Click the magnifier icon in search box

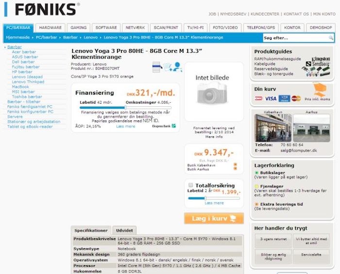(x=331, y=38)
